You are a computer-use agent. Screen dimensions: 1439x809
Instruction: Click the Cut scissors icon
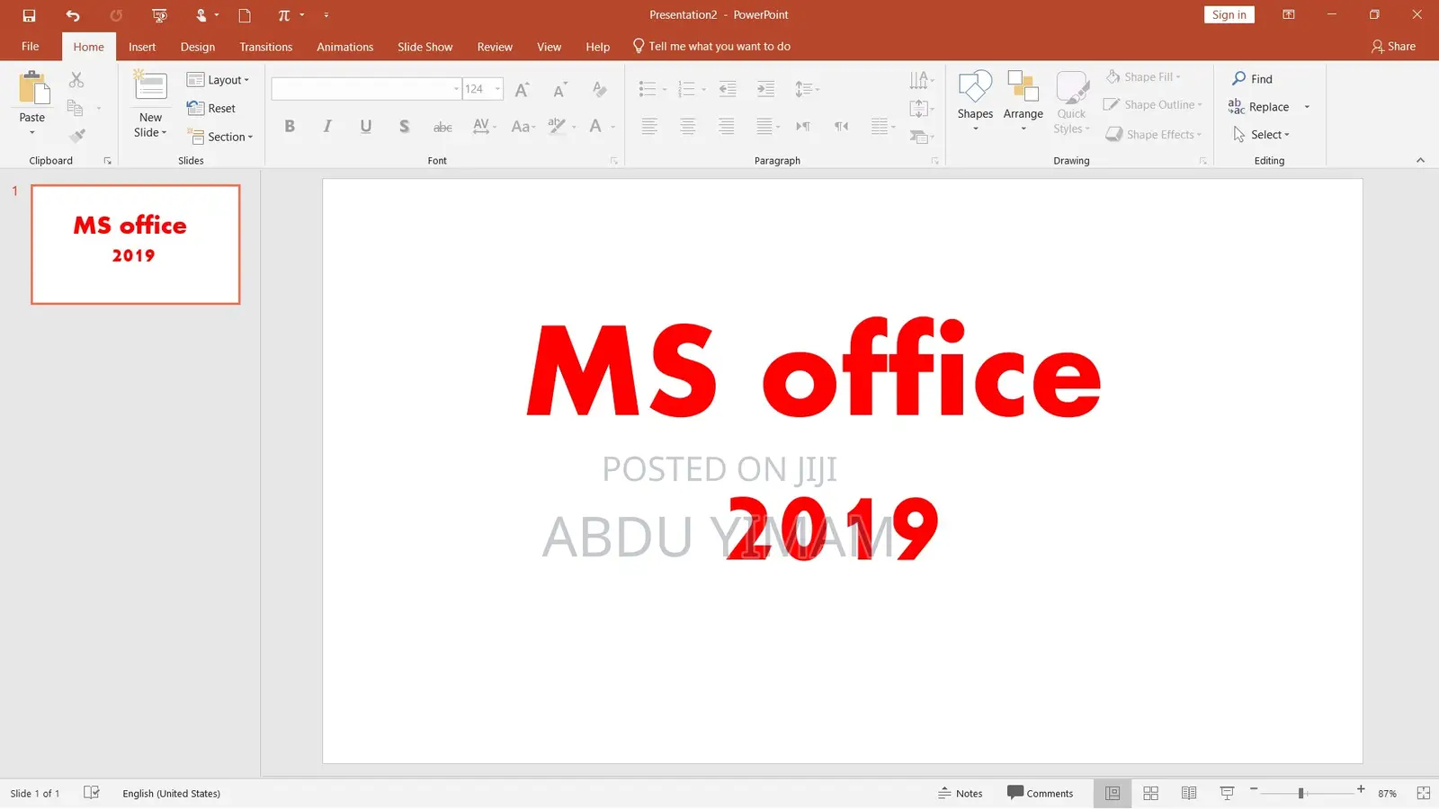tap(76, 80)
